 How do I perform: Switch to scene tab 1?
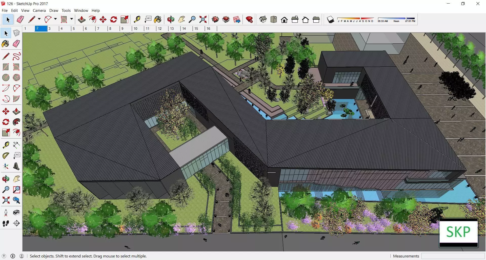29,29
